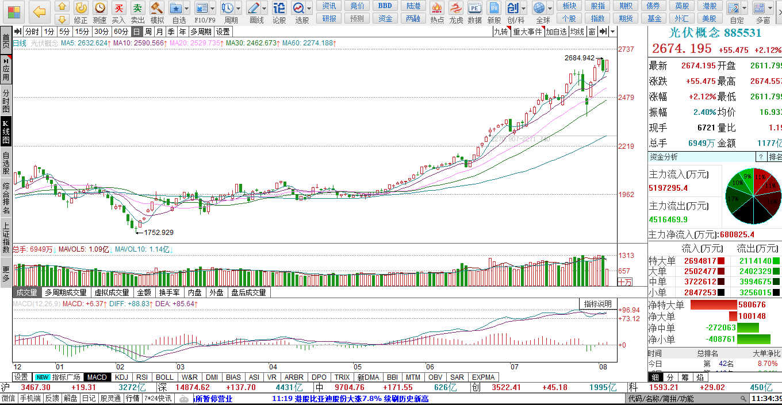Viewport: 782px width, 405px height.
Task: Click the colorful home logo icon
Action: coord(13,11)
